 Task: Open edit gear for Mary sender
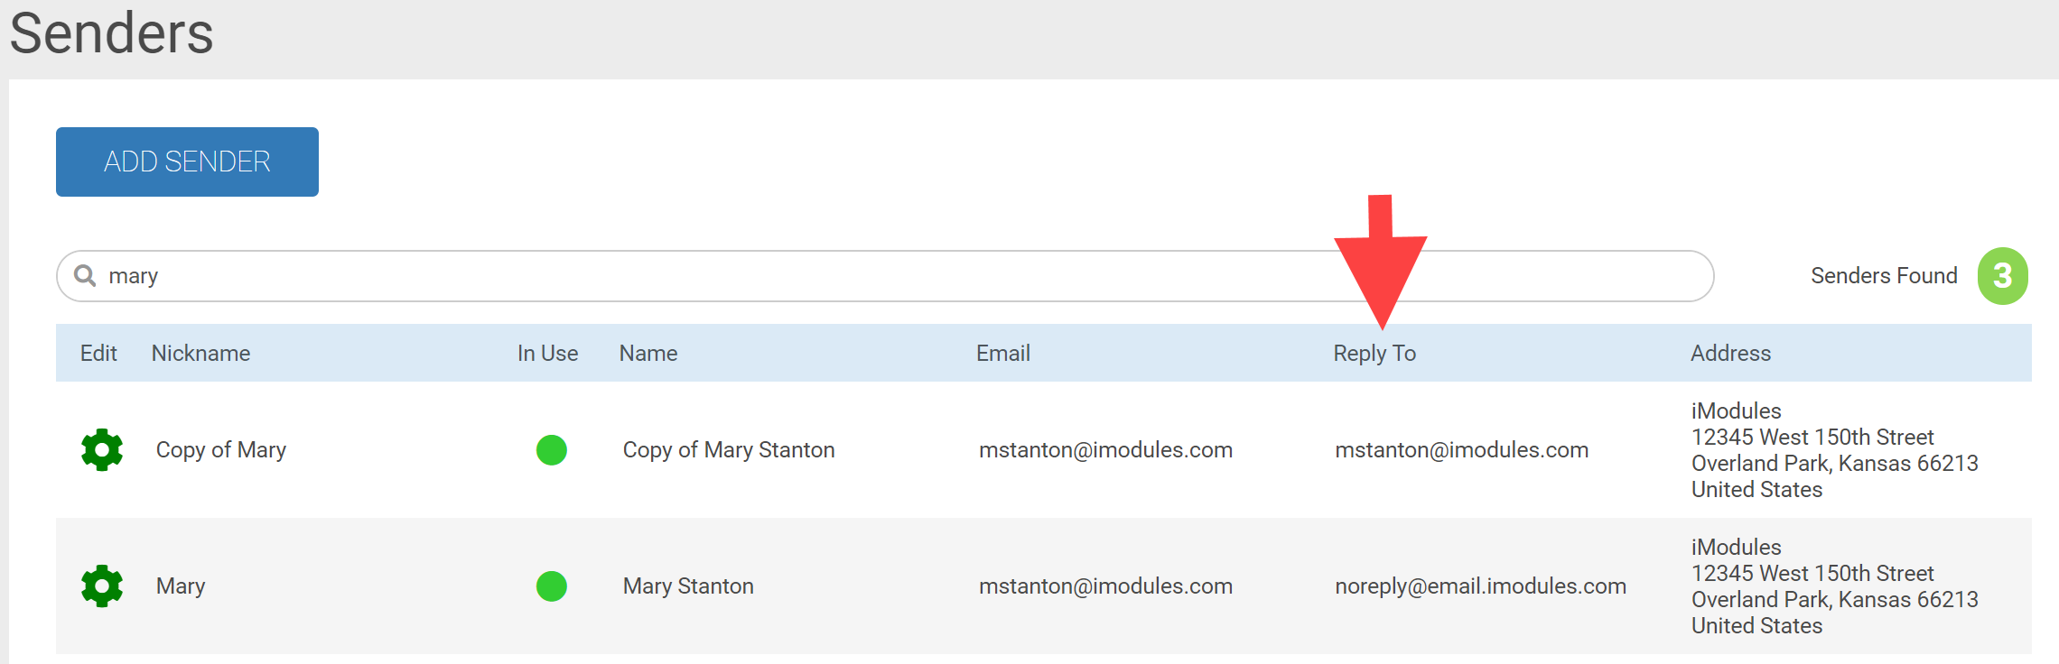[102, 586]
